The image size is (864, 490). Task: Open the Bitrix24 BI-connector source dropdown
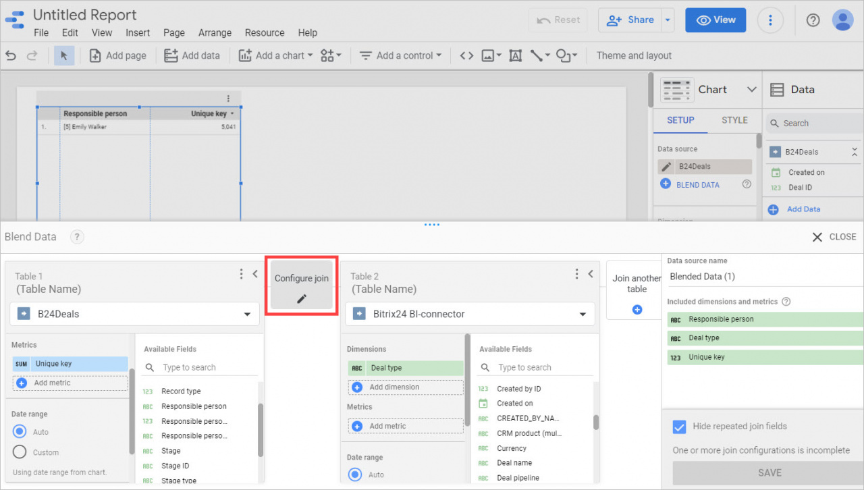(470, 314)
